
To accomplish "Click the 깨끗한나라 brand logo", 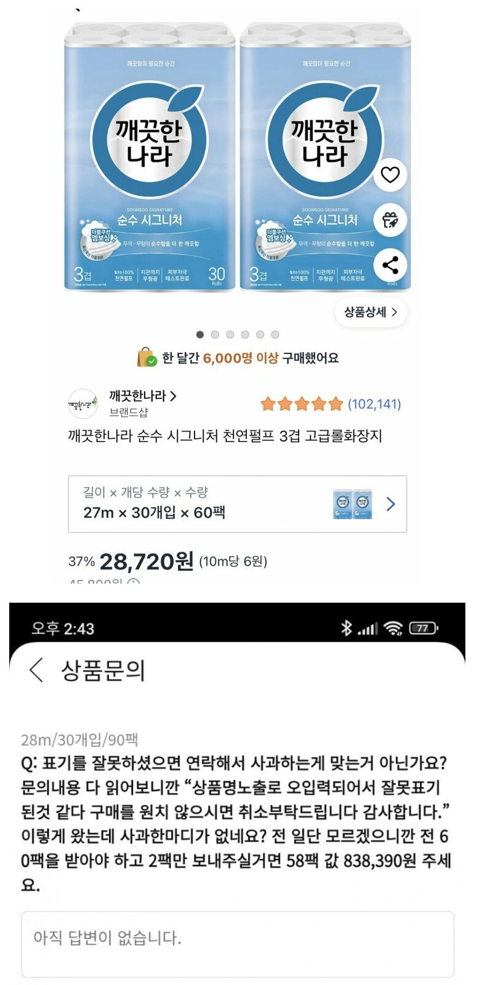I will (x=82, y=404).
